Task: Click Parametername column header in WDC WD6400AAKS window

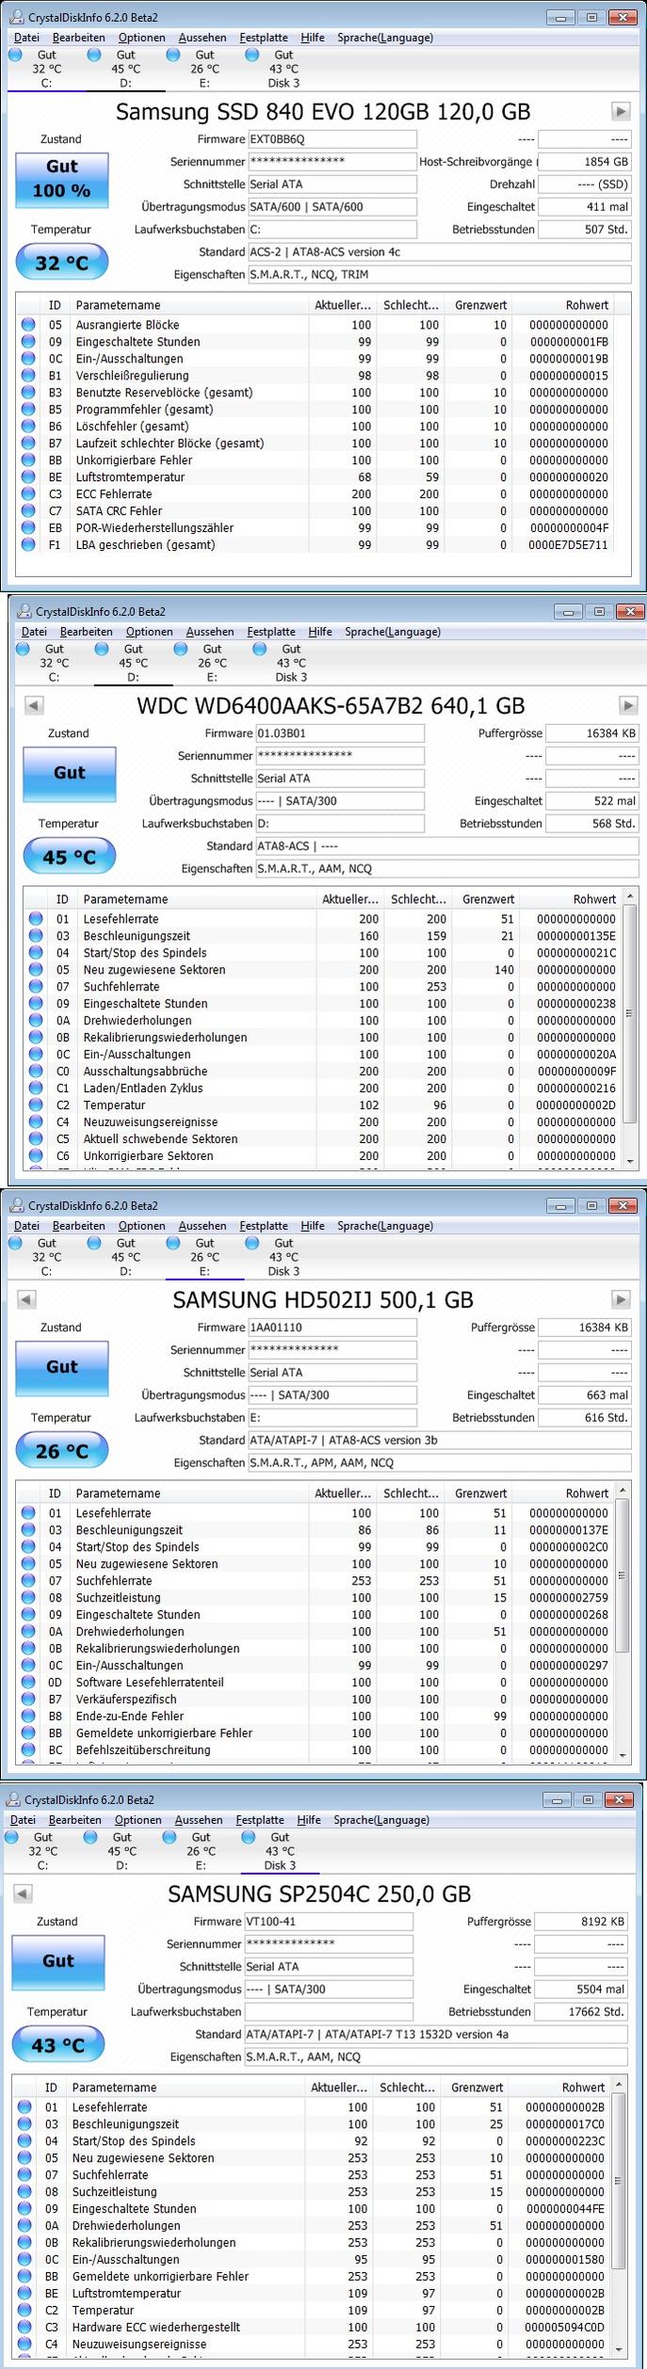Action: pyautogui.click(x=196, y=899)
